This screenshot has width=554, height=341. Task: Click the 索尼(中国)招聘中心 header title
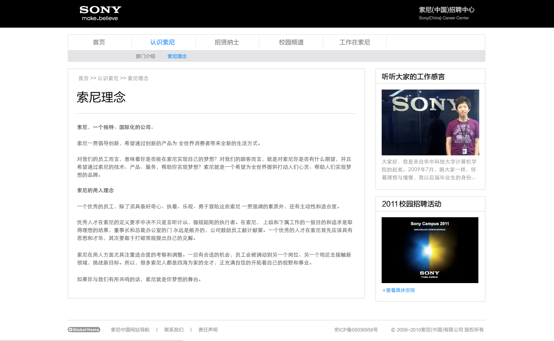click(x=446, y=10)
